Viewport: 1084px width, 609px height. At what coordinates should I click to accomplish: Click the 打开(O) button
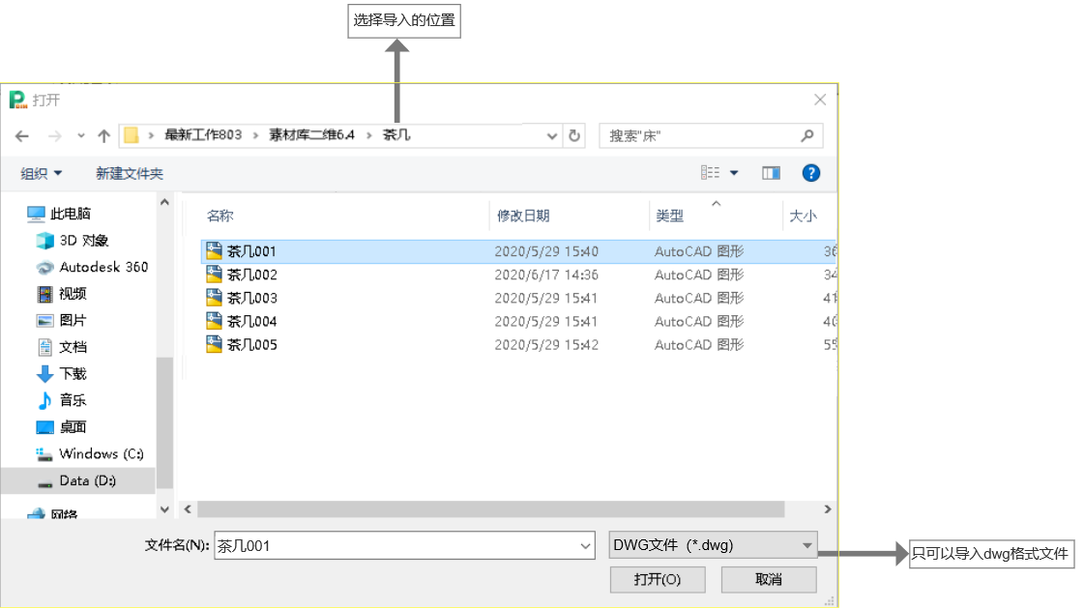658,579
